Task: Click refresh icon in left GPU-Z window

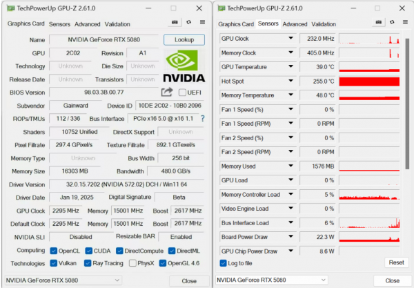Action: [188, 22]
